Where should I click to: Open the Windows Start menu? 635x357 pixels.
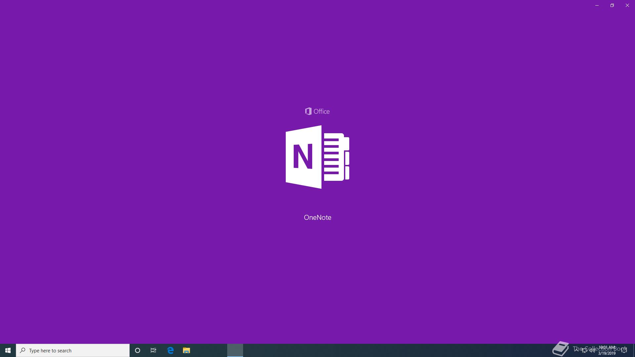[x=8, y=350]
